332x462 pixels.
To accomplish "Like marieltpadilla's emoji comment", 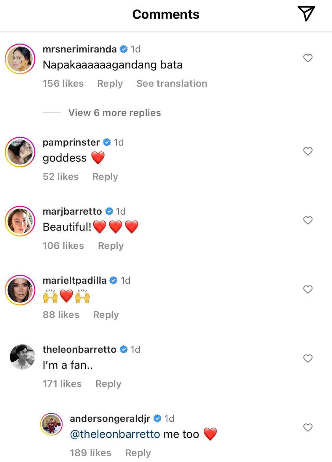I will coord(308,289).
